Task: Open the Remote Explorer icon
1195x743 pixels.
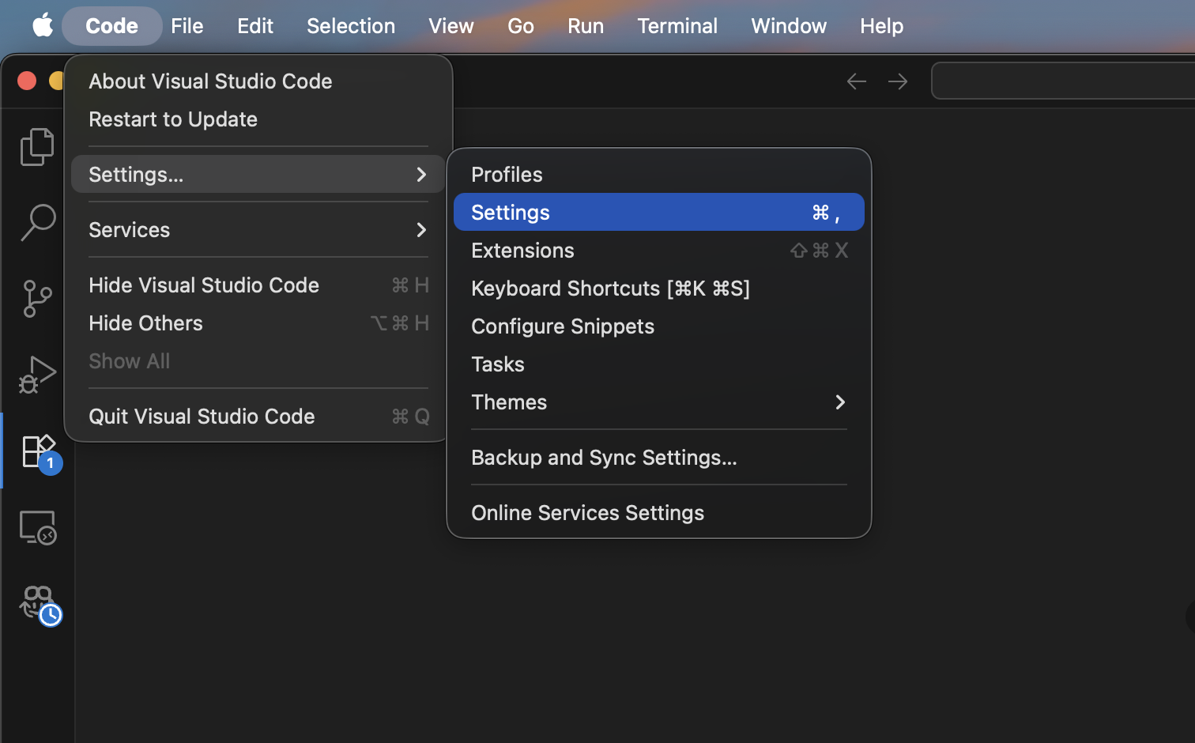Action: coord(37,527)
